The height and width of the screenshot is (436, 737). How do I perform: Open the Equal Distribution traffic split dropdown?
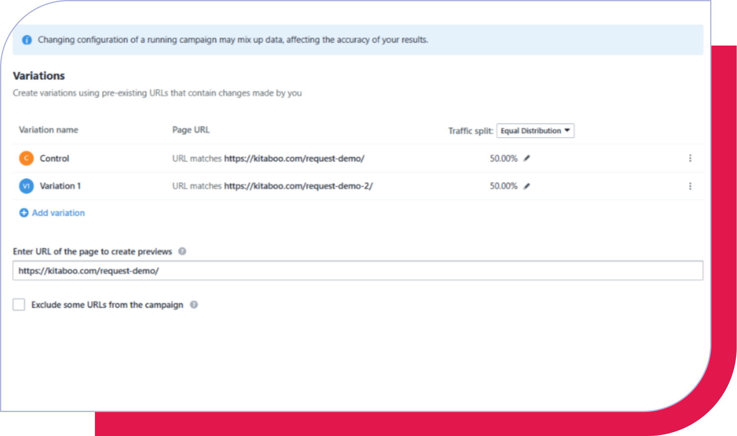(535, 131)
